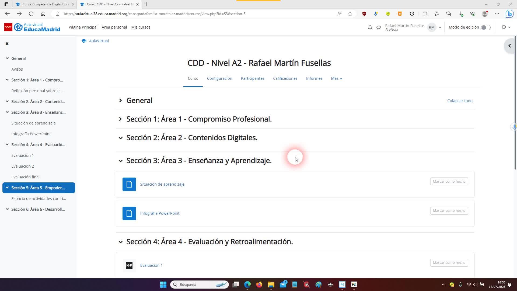Image resolution: width=517 pixels, height=291 pixels.
Task: Click the Evaluación 1 H5P icon
Action: 129,265
